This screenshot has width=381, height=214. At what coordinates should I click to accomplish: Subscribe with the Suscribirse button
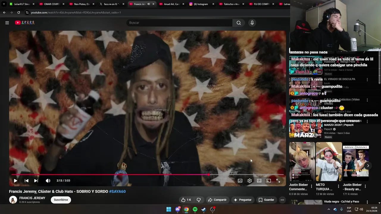coord(61,200)
